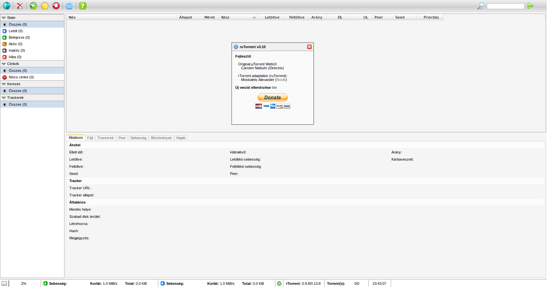Sort by the Név column header
547x290 pixels.
click(x=122, y=17)
